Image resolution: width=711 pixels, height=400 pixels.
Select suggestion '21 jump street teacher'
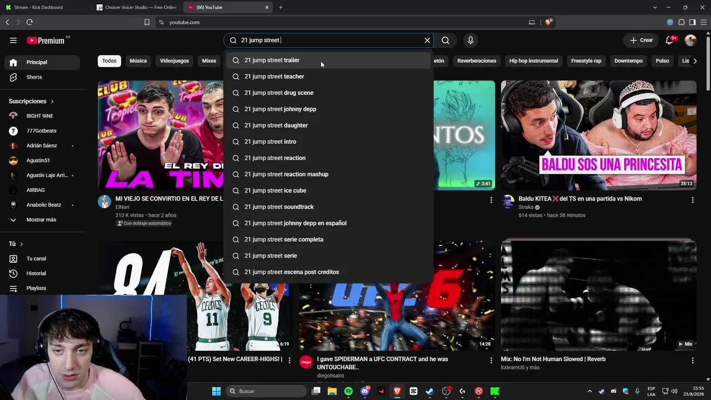pos(328,77)
